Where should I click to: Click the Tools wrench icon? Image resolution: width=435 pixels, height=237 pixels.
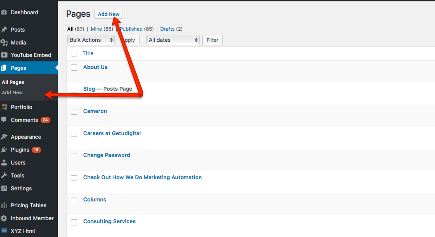[4, 176]
